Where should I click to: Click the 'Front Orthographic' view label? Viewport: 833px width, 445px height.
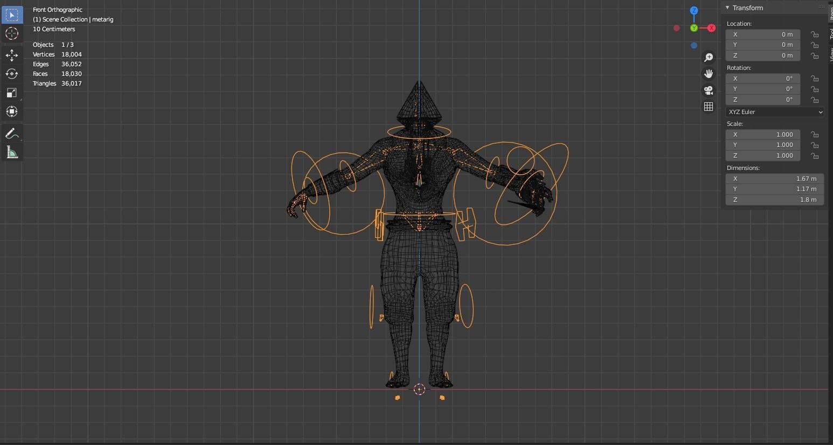(x=58, y=10)
